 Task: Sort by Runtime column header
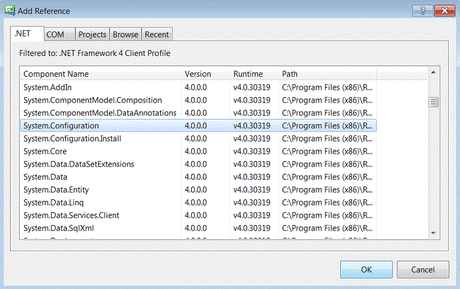pos(254,74)
